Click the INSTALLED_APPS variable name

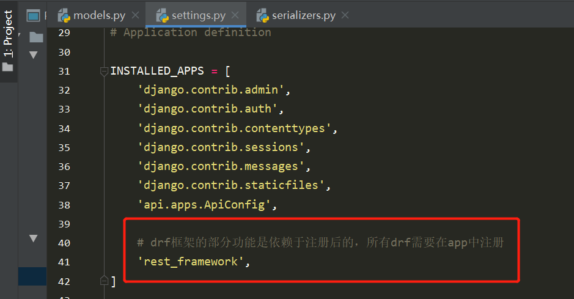[x=157, y=71]
